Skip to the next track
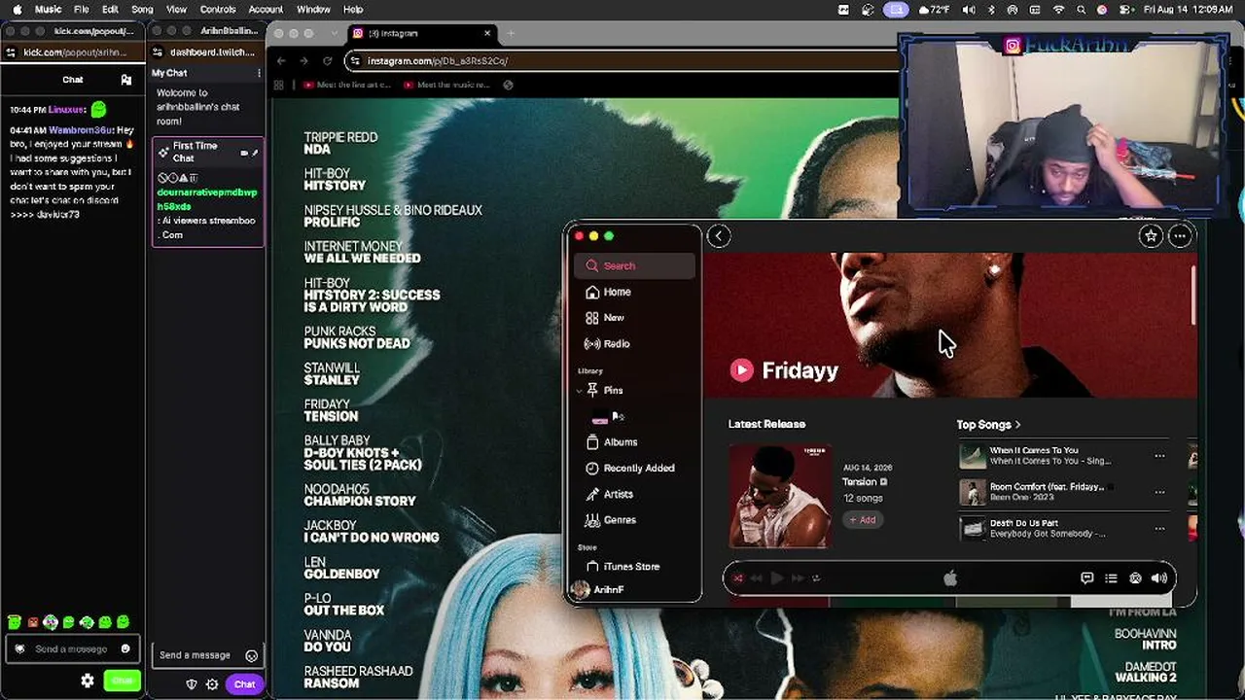Screen dimensions: 1245x700 pos(797,578)
